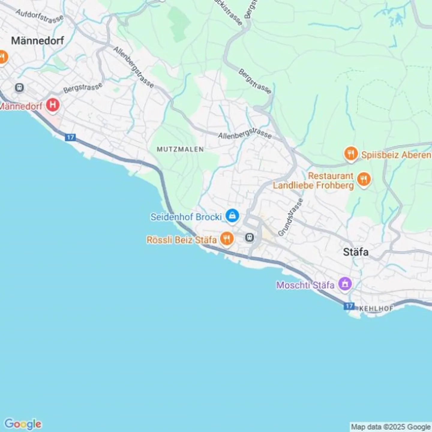Select the Männedorf town label
The image size is (432, 432).
coord(37,40)
